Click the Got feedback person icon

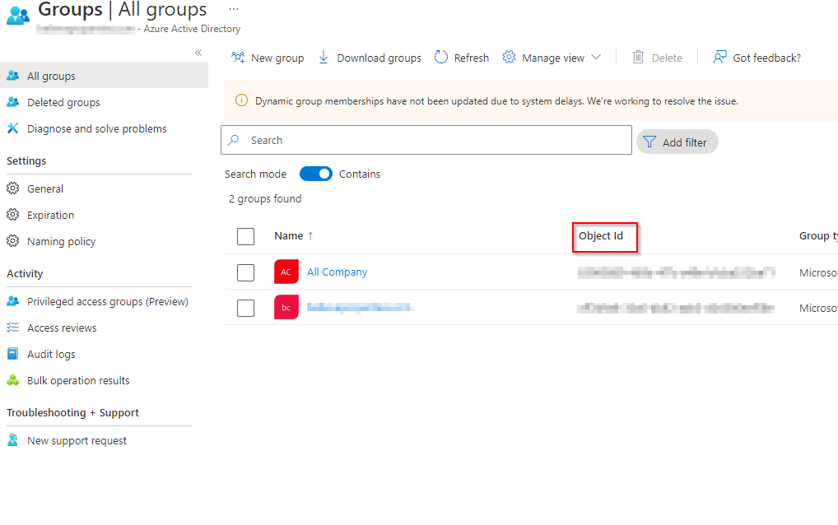[x=720, y=57]
